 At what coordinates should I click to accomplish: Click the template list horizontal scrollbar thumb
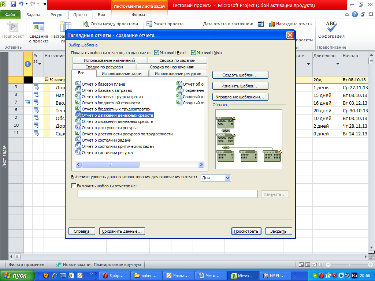(x=111, y=164)
